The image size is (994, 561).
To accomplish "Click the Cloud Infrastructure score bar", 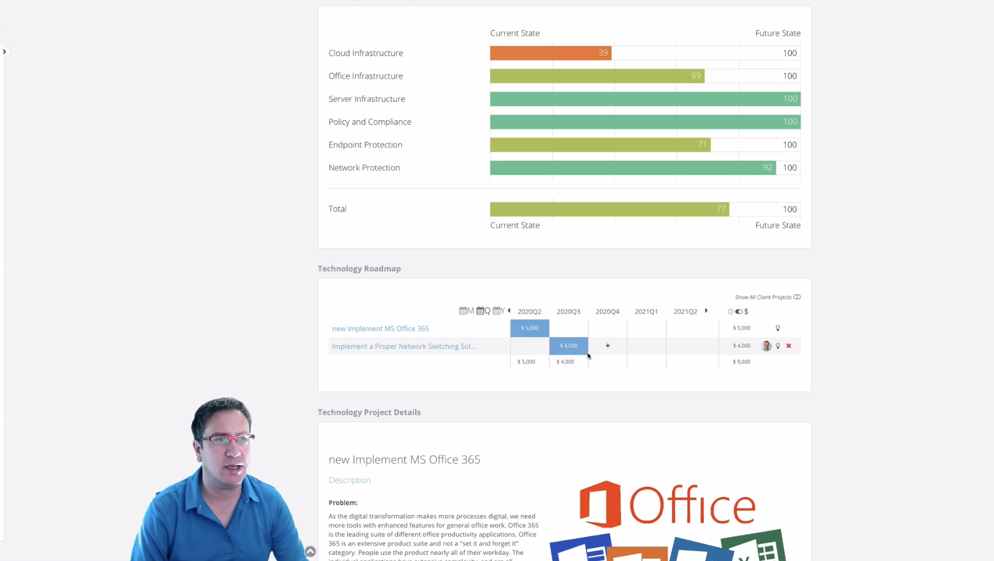I will 551,53.
